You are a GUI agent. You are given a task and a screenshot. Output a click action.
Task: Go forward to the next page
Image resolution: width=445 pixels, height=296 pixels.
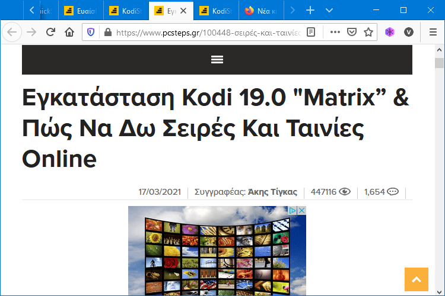point(31,33)
